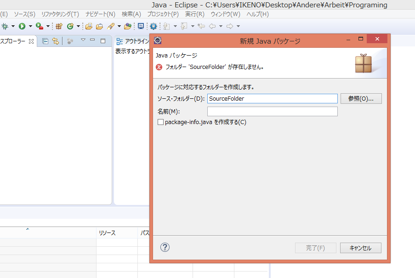Click the Open Type icon

[89, 26]
